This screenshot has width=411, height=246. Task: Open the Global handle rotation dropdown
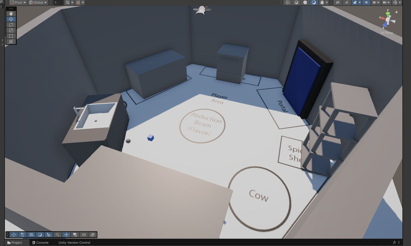click(38, 3)
